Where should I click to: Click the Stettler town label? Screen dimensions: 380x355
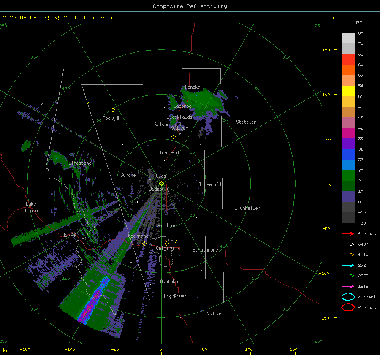[x=246, y=122]
